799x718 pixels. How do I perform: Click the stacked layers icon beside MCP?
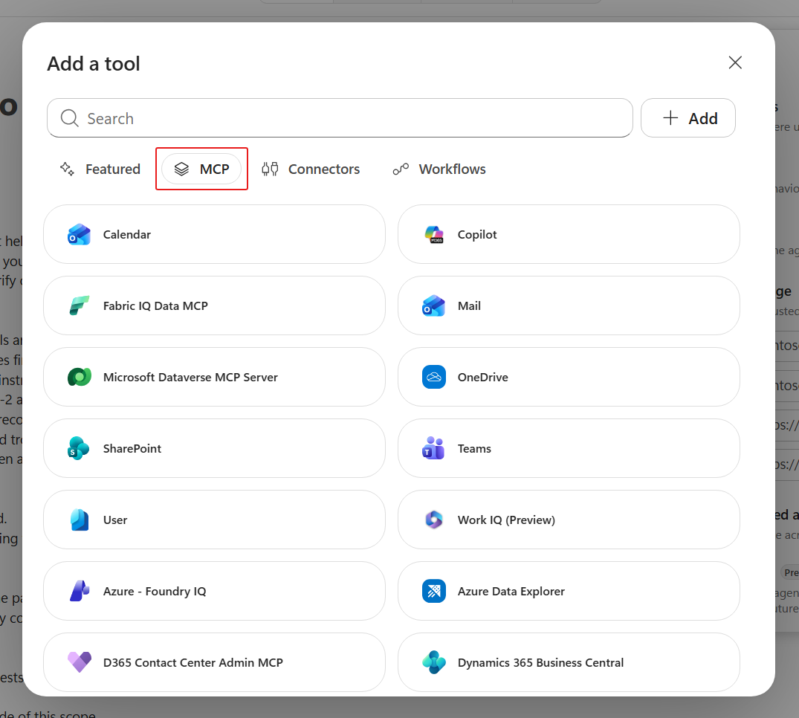coord(181,169)
